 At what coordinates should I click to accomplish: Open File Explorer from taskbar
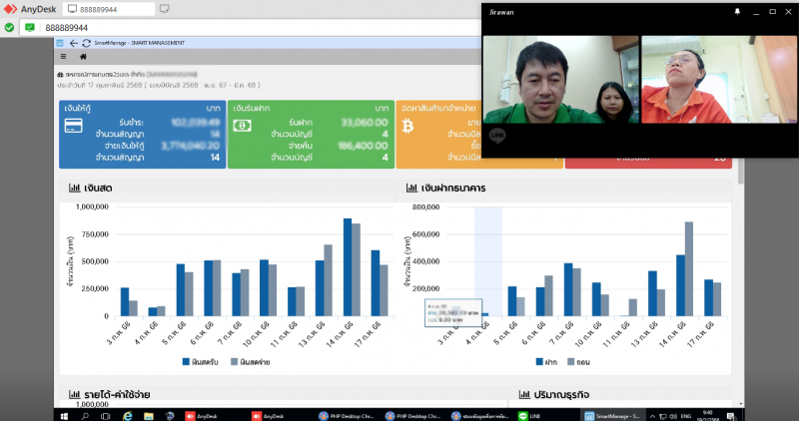pyautogui.click(x=148, y=416)
